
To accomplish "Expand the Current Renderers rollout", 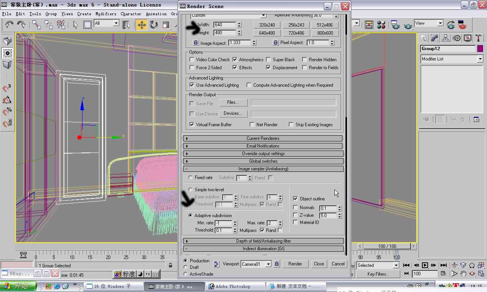I will pos(263,138).
